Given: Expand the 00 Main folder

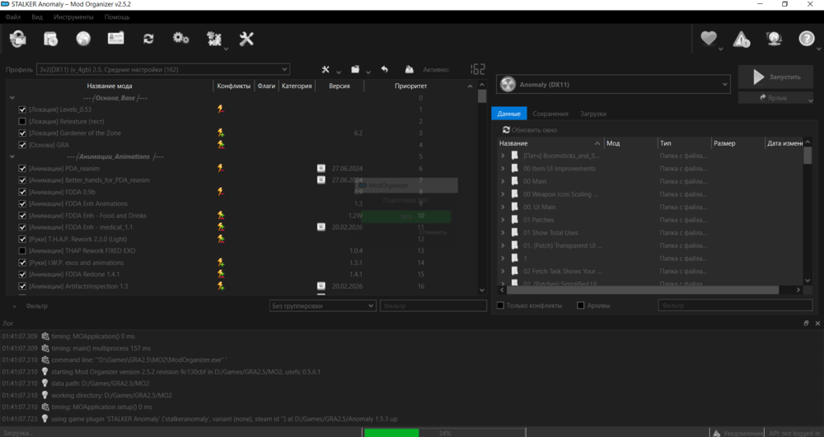Looking at the screenshot, I should pyautogui.click(x=503, y=181).
